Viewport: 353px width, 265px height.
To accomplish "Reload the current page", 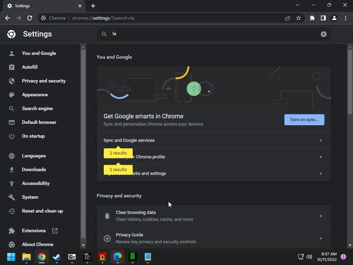I will pos(30,18).
